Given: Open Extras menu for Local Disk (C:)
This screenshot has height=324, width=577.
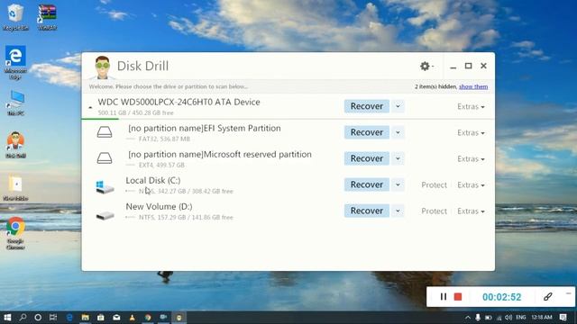Looking at the screenshot, I should click(471, 184).
